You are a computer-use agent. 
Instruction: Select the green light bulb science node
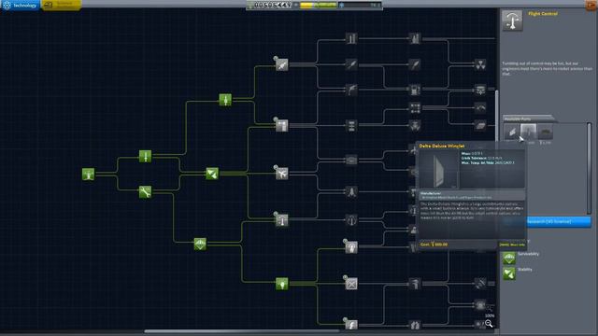(282, 284)
